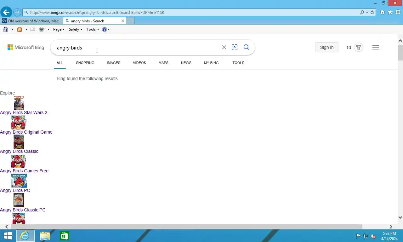
Task: Click the rewards points count 10
Action: tap(349, 48)
